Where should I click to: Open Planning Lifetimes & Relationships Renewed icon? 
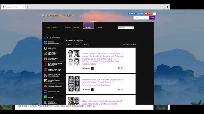click(45, 64)
